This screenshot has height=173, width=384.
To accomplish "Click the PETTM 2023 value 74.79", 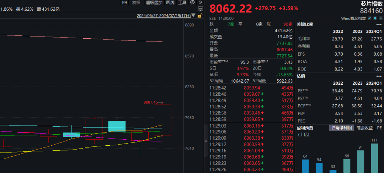I will tap(358, 91).
